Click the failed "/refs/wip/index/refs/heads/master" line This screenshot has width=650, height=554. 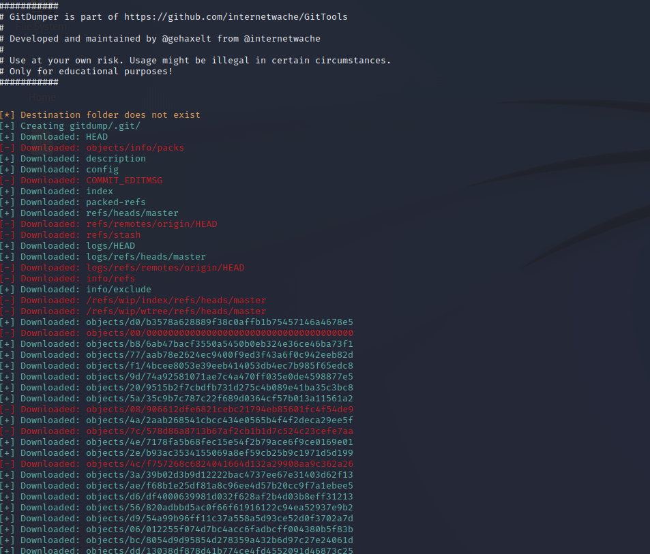coord(133,301)
